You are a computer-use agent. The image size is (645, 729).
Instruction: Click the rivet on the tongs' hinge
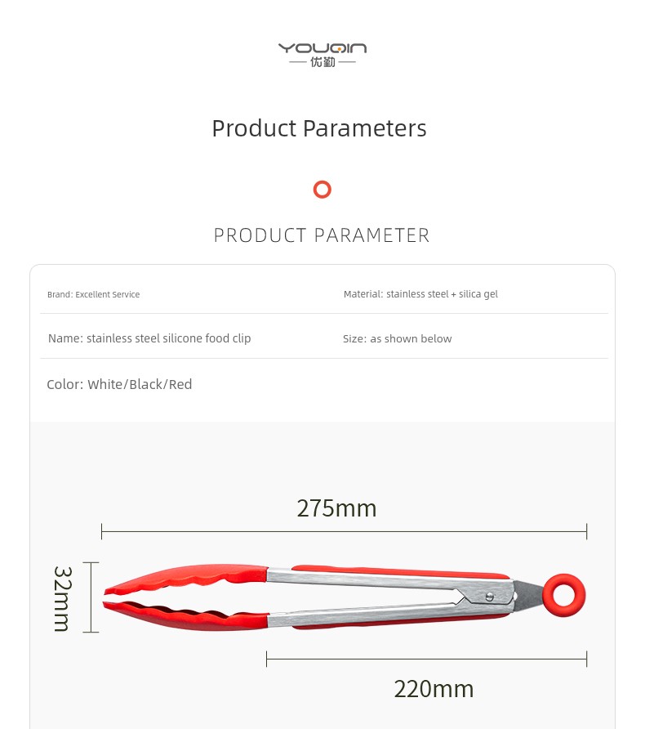tap(489, 597)
